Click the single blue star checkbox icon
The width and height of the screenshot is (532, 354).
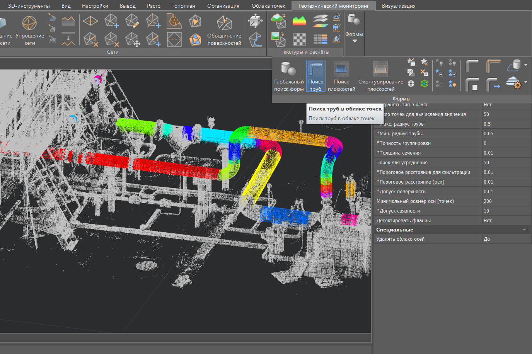click(439, 73)
